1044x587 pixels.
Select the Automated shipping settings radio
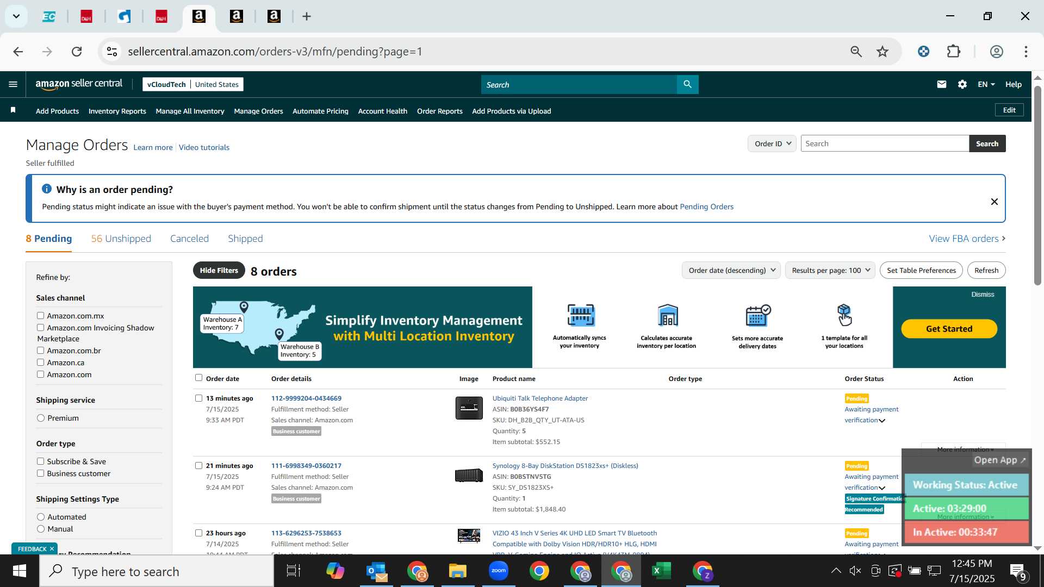pyautogui.click(x=41, y=517)
